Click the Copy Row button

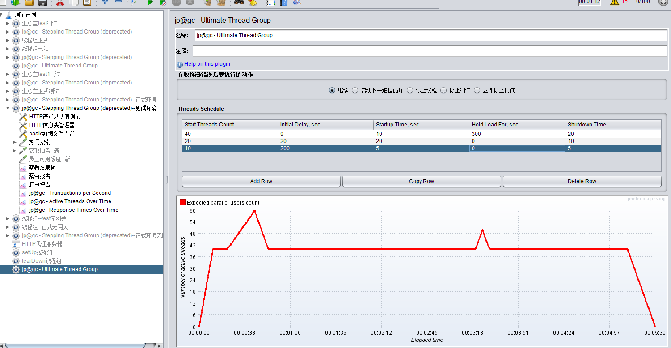click(422, 181)
